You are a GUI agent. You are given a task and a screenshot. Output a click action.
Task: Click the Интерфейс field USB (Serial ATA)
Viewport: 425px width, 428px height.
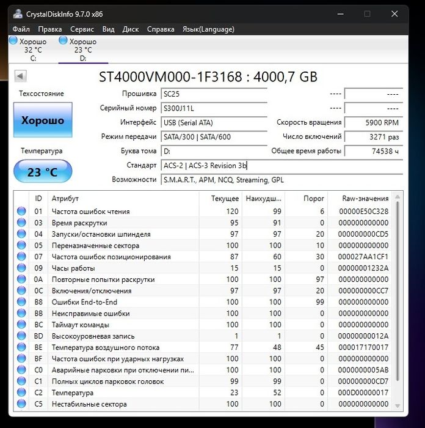pos(214,122)
